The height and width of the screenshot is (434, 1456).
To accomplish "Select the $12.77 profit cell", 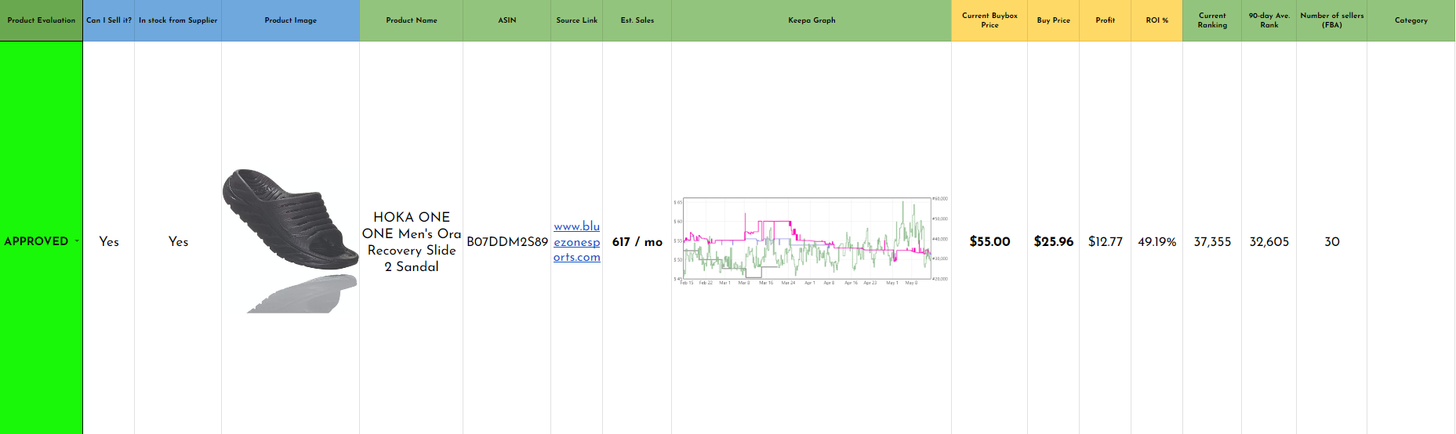I will pos(1106,238).
